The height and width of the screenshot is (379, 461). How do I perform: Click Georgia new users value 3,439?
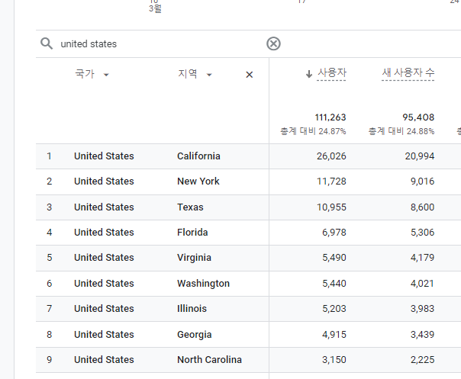pyautogui.click(x=423, y=335)
